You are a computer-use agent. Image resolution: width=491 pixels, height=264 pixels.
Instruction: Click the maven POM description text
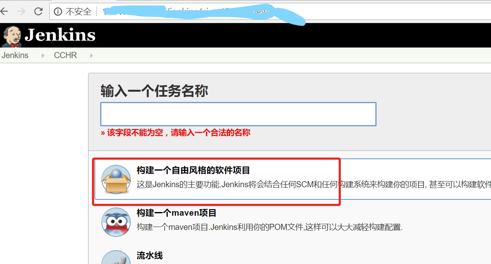tap(270, 227)
